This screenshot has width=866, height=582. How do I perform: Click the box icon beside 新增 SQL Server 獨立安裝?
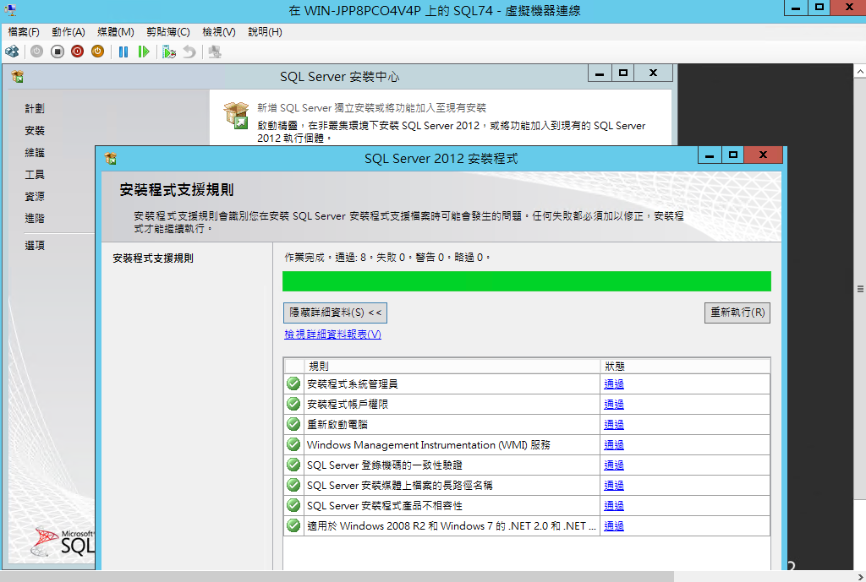[x=237, y=115]
